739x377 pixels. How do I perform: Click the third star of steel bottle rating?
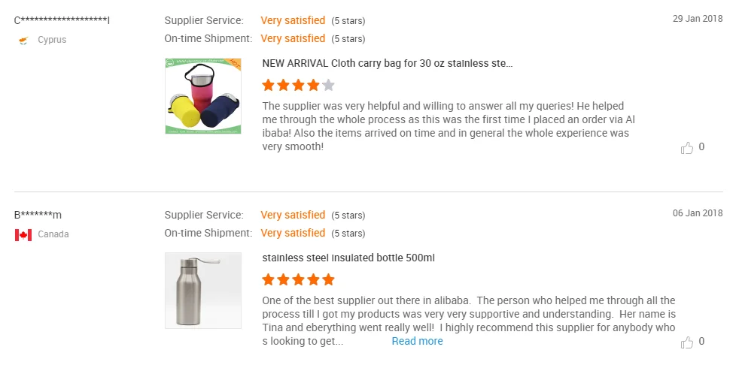pos(298,279)
